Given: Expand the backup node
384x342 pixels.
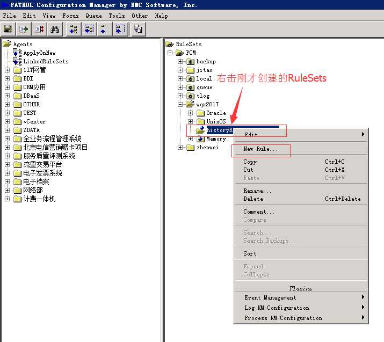Looking at the screenshot, I should [180, 61].
